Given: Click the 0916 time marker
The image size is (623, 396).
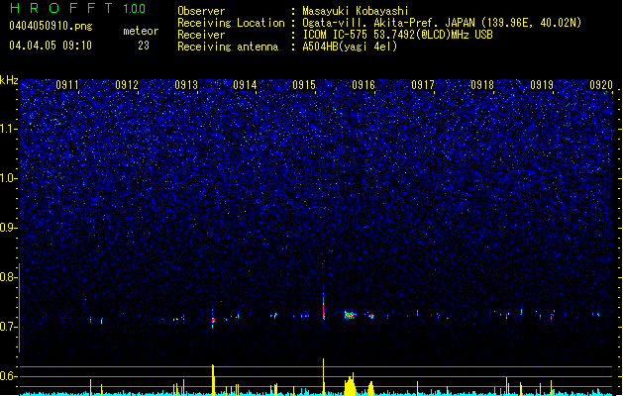Looking at the screenshot, I should (363, 84).
